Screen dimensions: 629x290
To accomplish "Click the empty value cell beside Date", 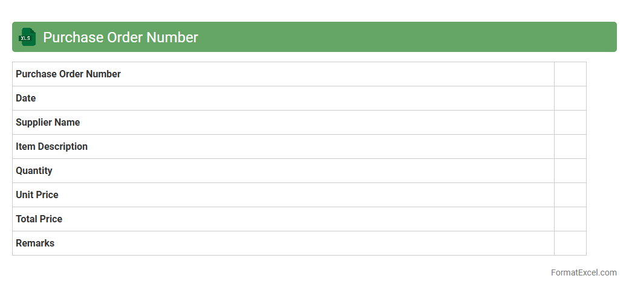I will click(570, 98).
